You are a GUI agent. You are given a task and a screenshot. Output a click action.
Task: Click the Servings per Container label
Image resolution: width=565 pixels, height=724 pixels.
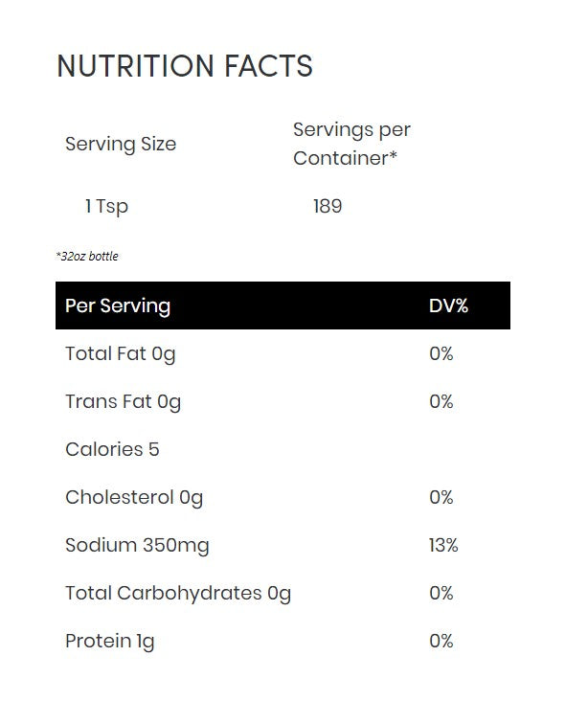point(351,144)
